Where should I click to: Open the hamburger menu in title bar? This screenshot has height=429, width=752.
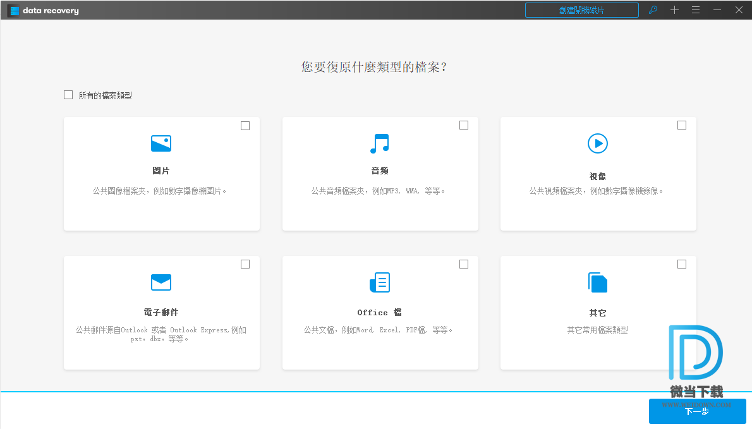[696, 10]
